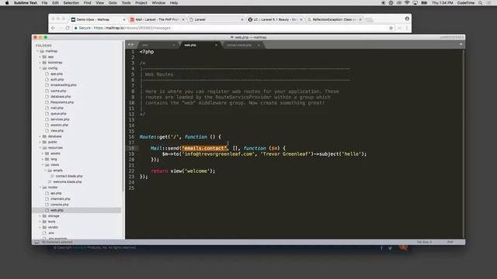The image size is (497, 279).
Task: Open the Find menu
Action: click(87, 3)
